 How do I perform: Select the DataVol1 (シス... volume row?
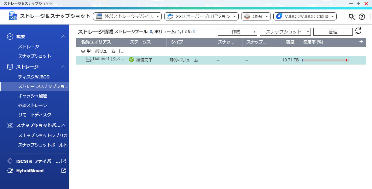click(x=221, y=60)
